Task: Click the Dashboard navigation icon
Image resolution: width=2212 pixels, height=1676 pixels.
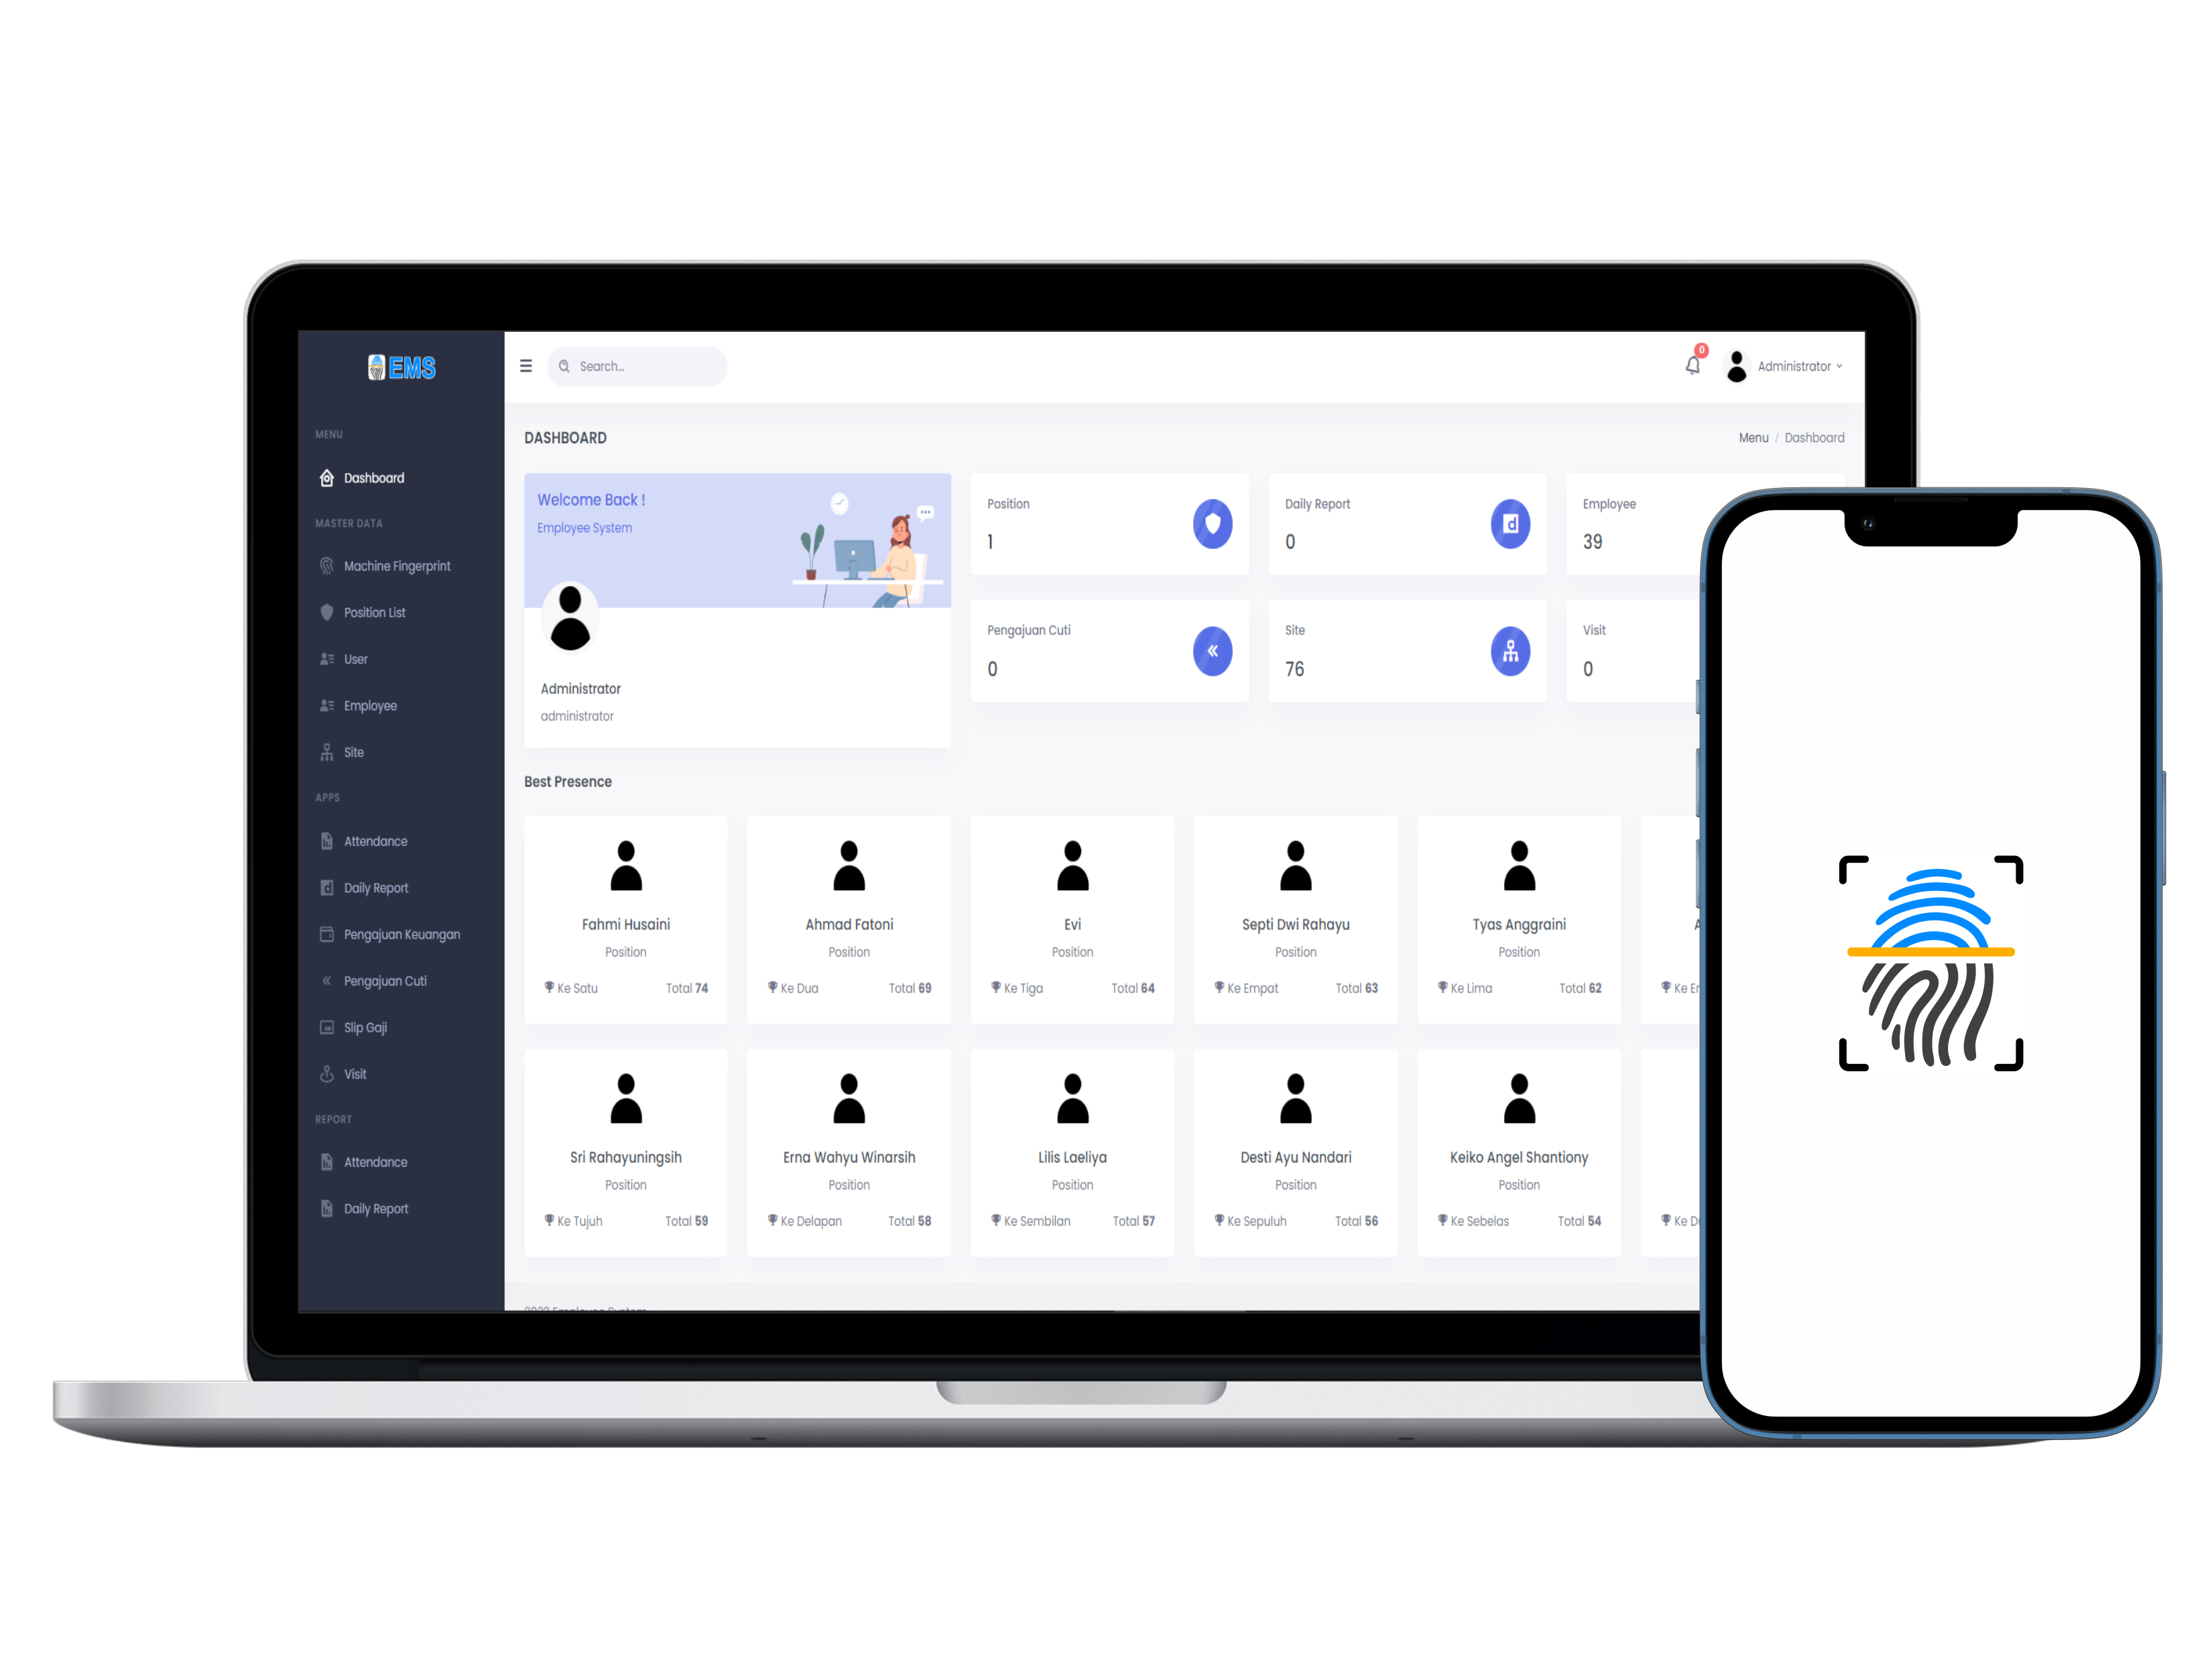Action: click(340, 477)
